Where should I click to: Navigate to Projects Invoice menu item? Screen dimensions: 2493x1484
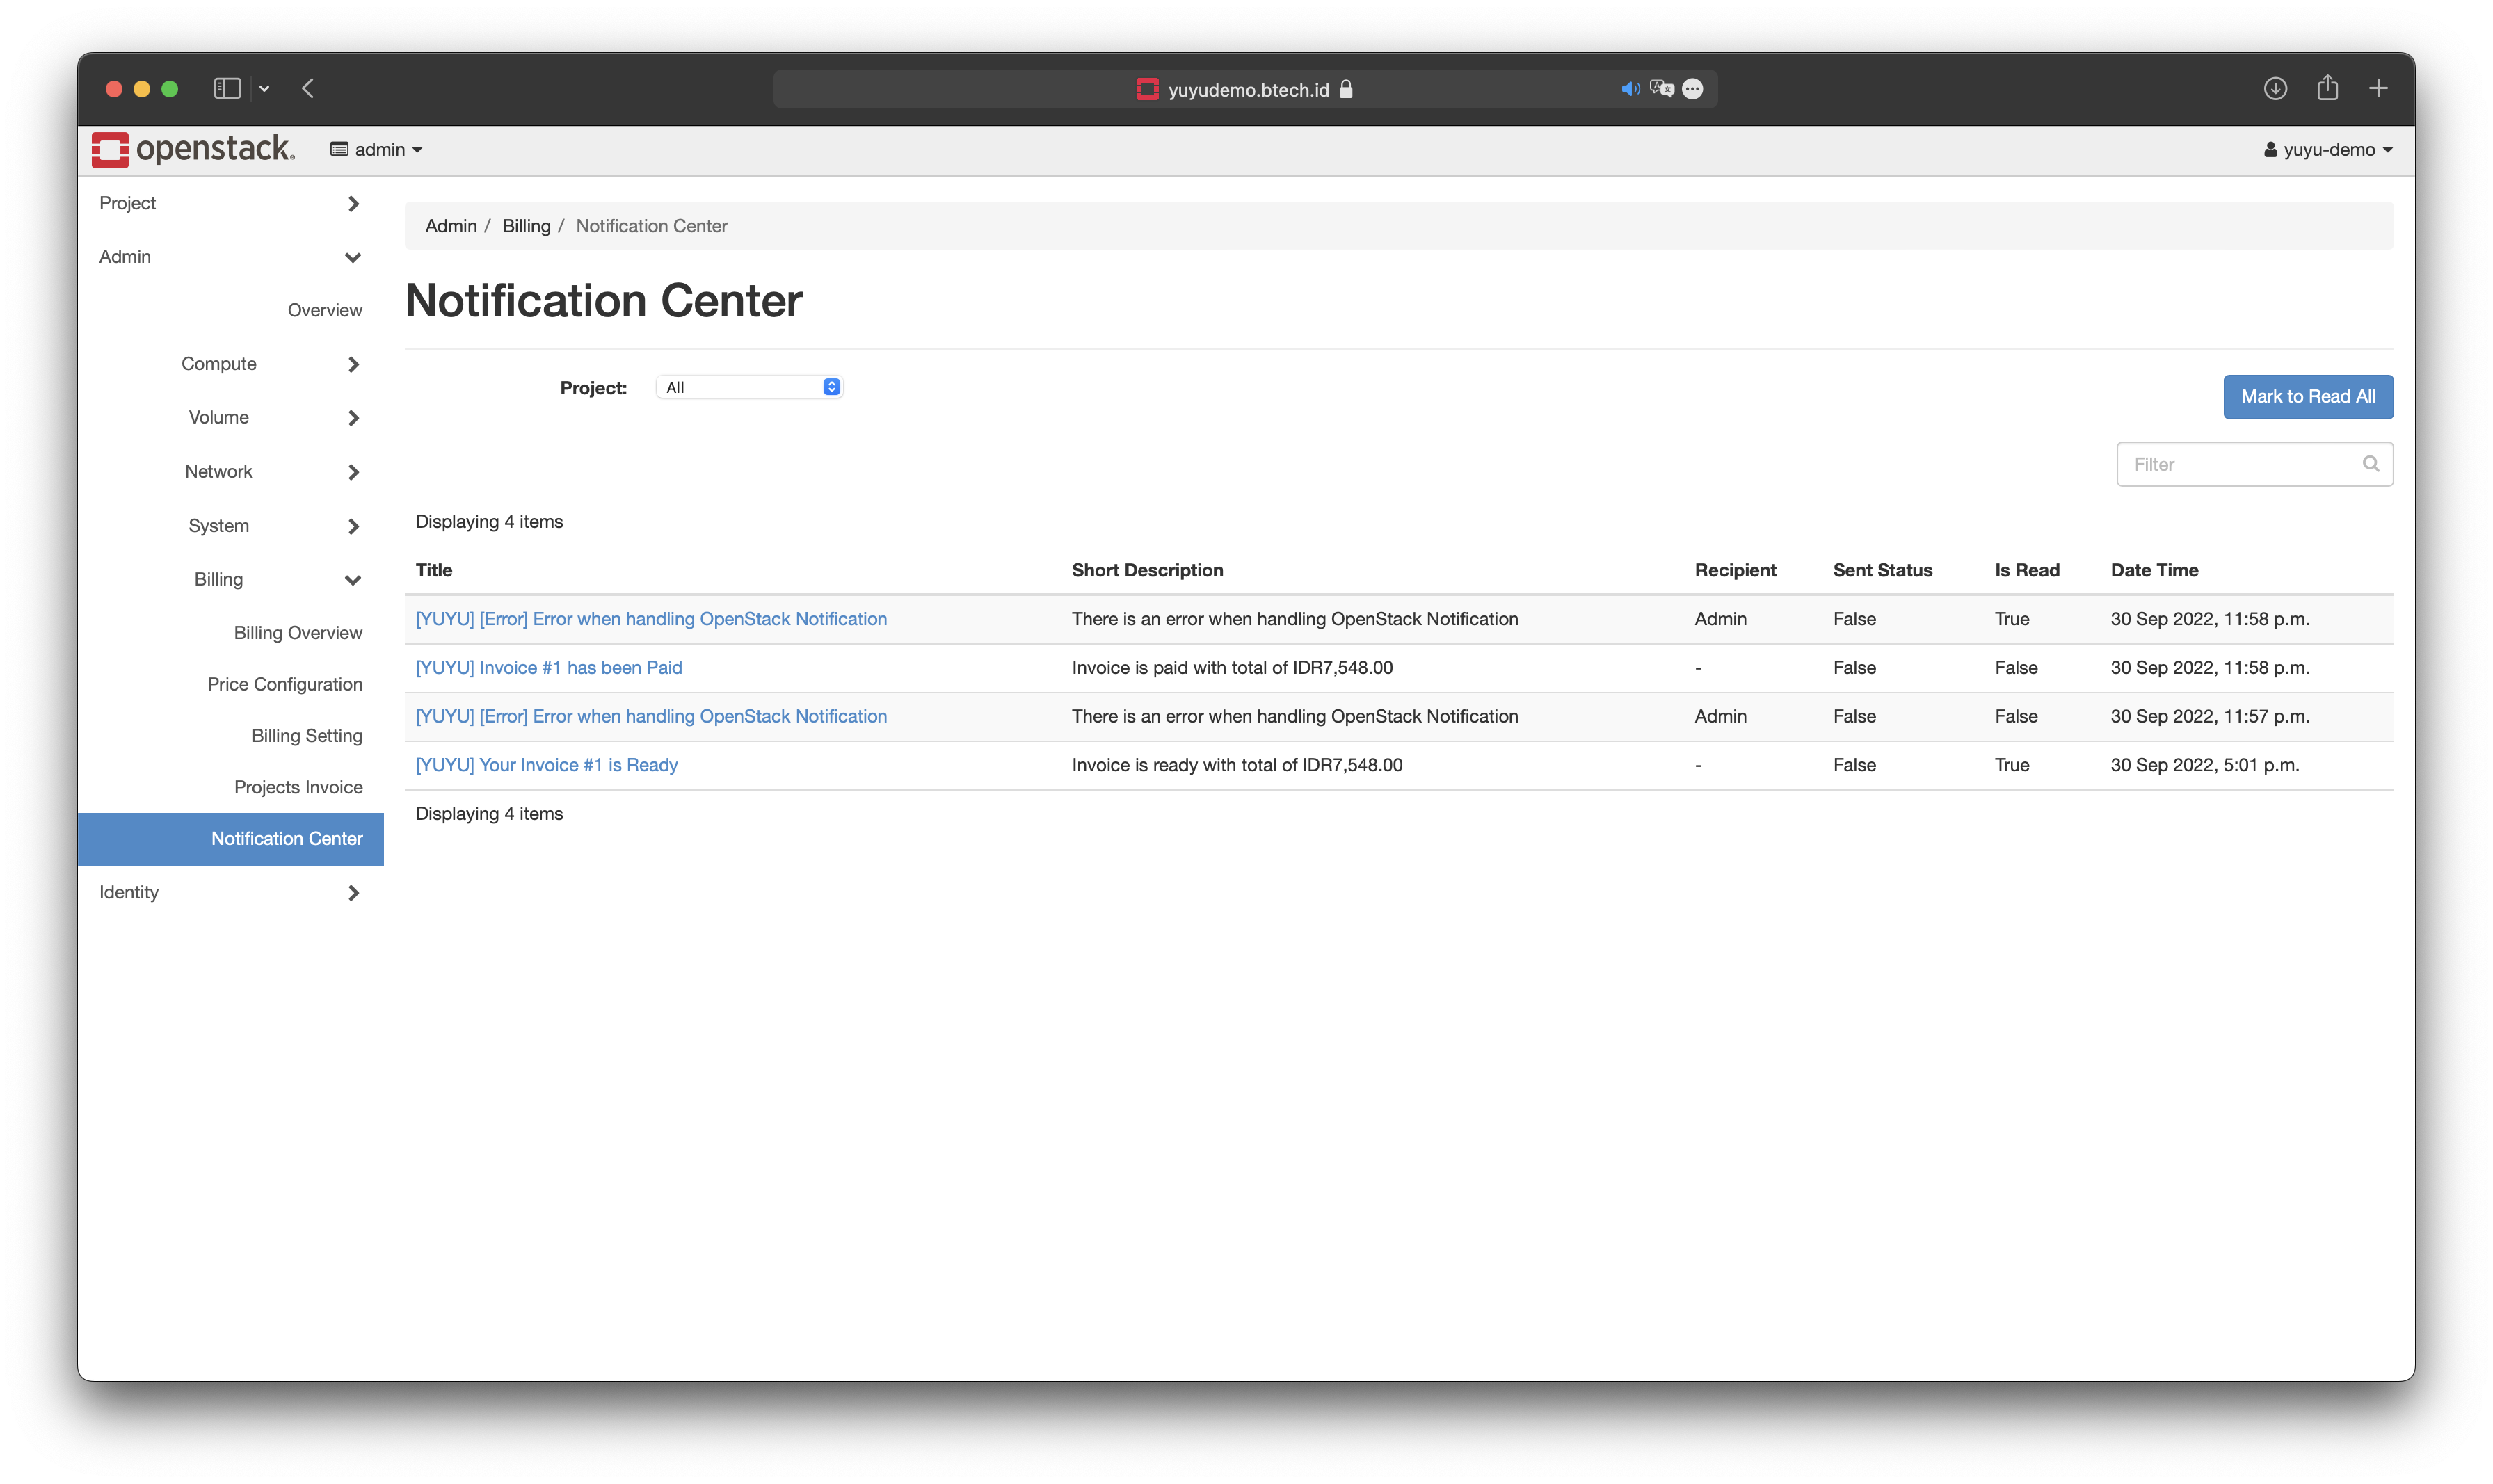tap(298, 787)
